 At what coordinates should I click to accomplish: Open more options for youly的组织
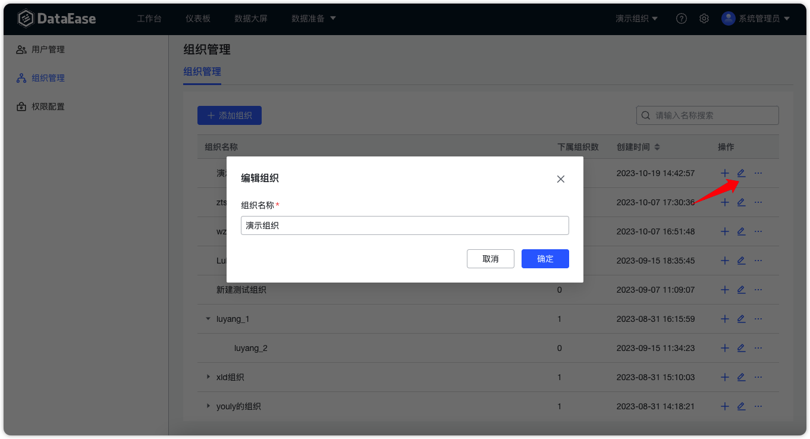[758, 406]
